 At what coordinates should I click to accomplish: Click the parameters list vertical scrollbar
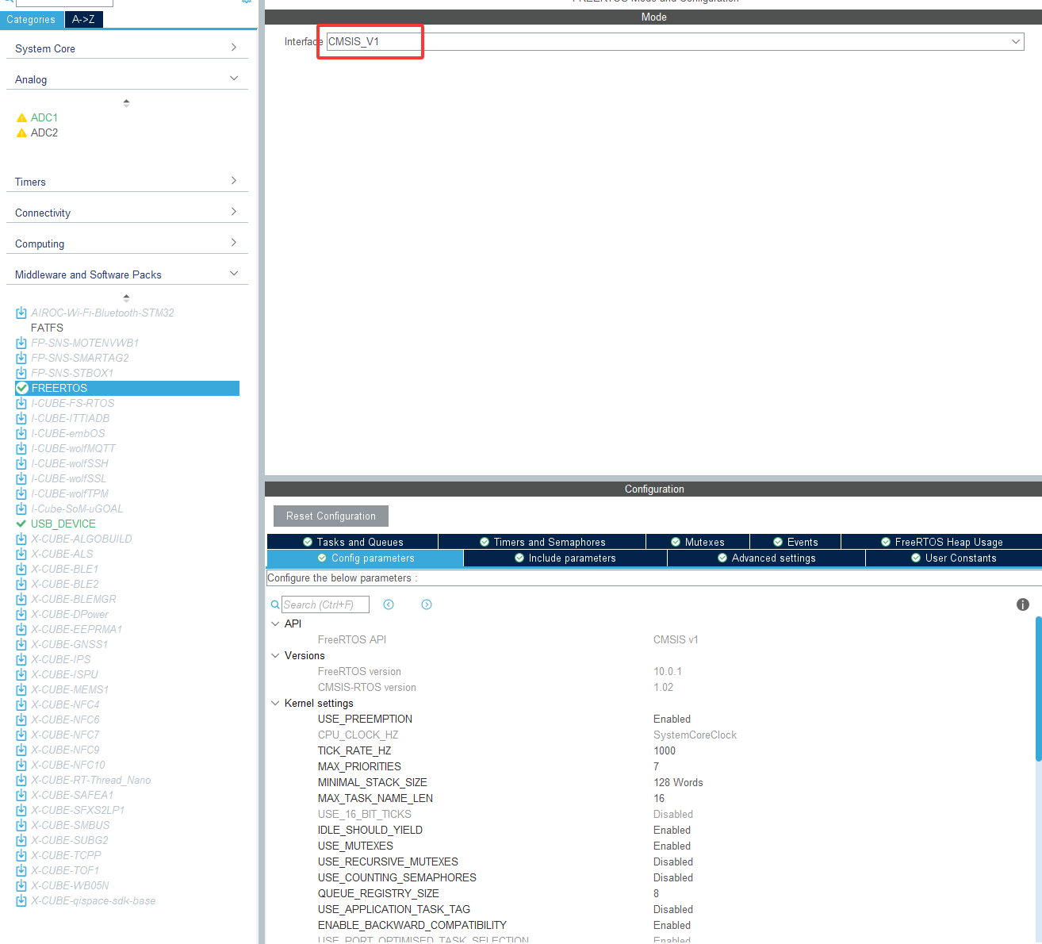tap(1038, 689)
